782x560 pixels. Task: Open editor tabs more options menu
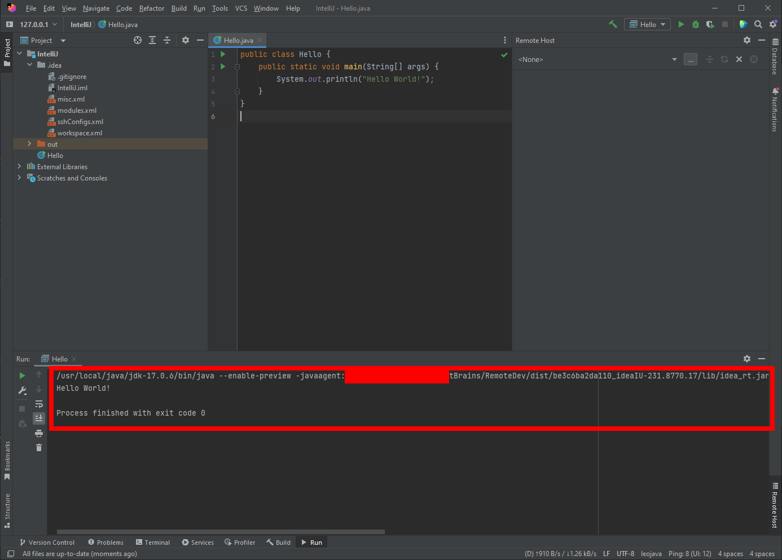505,40
